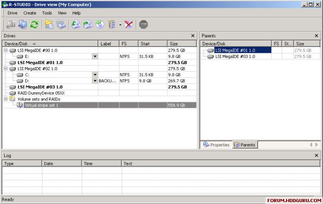This screenshot has height=204, width=323.
Task: Open the Help menu
Action: pyautogui.click(x=76, y=13)
